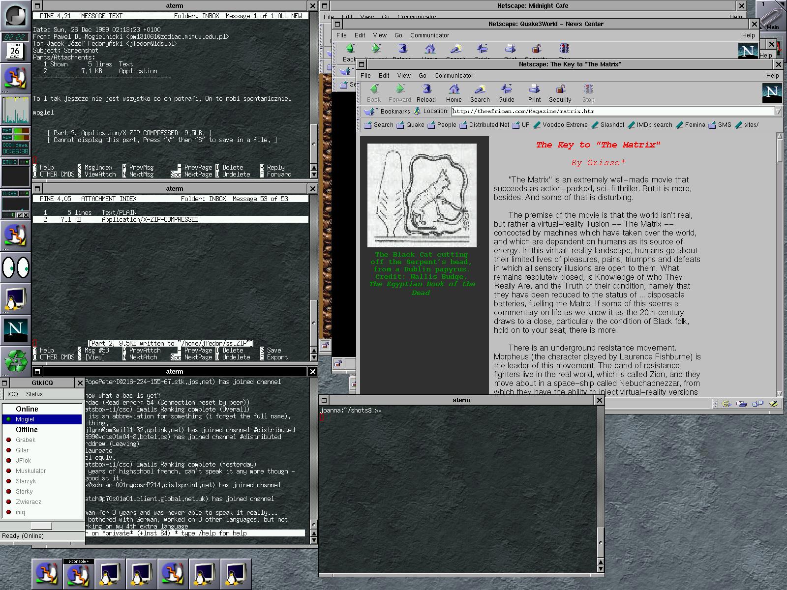Open Security info in the Matrix Netscape window
The width and height of the screenshot is (787, 590).
560,92
